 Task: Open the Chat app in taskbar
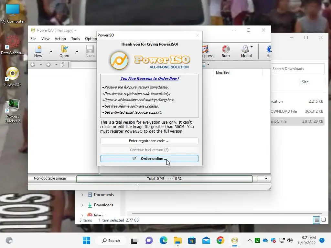149,240
